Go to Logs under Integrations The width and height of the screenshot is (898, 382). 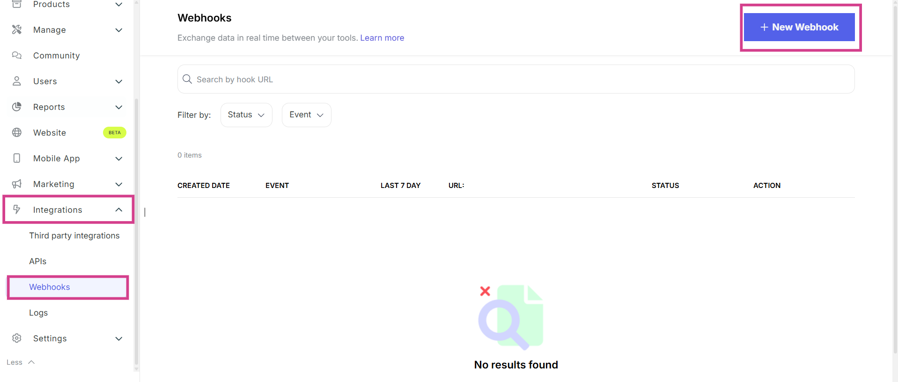point(38,313)
